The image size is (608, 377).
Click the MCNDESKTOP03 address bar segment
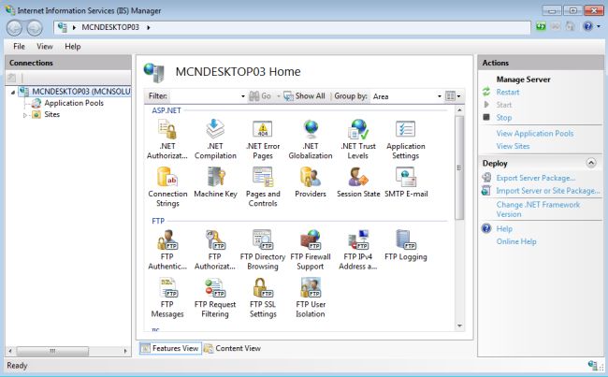click(110, 27)
